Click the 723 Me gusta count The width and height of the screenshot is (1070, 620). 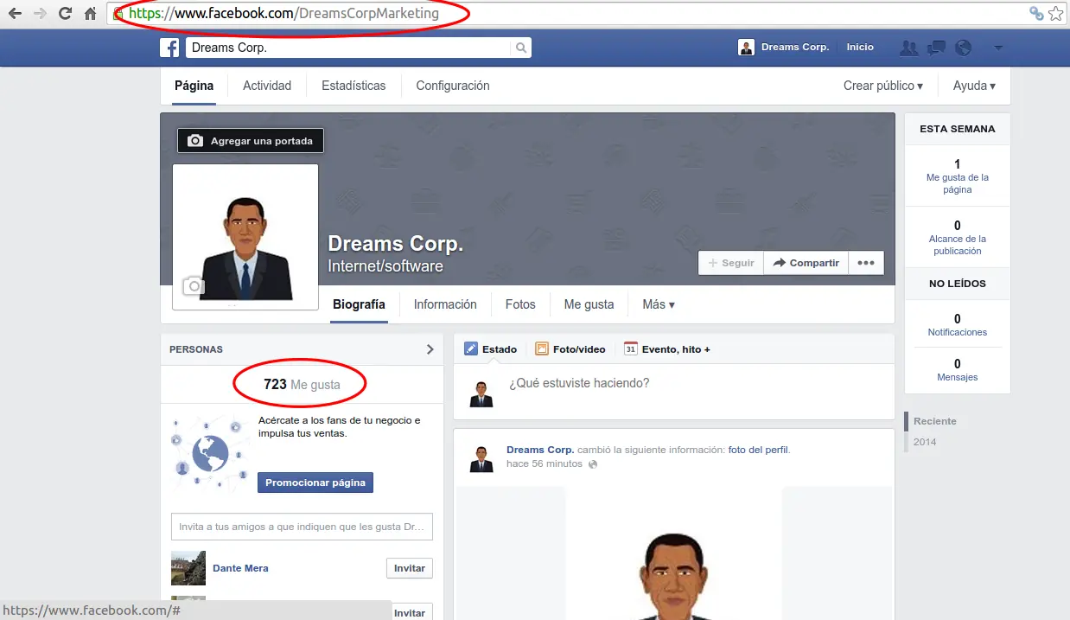click(302, 385)
